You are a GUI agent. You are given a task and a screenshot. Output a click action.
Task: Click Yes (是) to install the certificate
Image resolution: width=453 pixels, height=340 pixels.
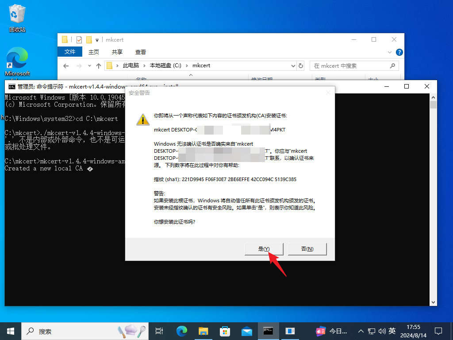pyautogui.click(x=264, y=249)
